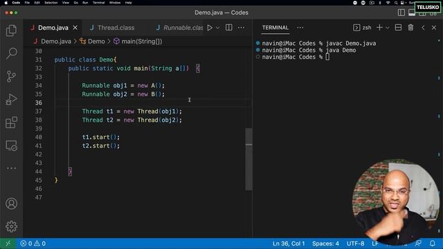This screenshot has width=443, height=249.
Task: Expand the run options dropdown arrow
Action: (217, 28)
